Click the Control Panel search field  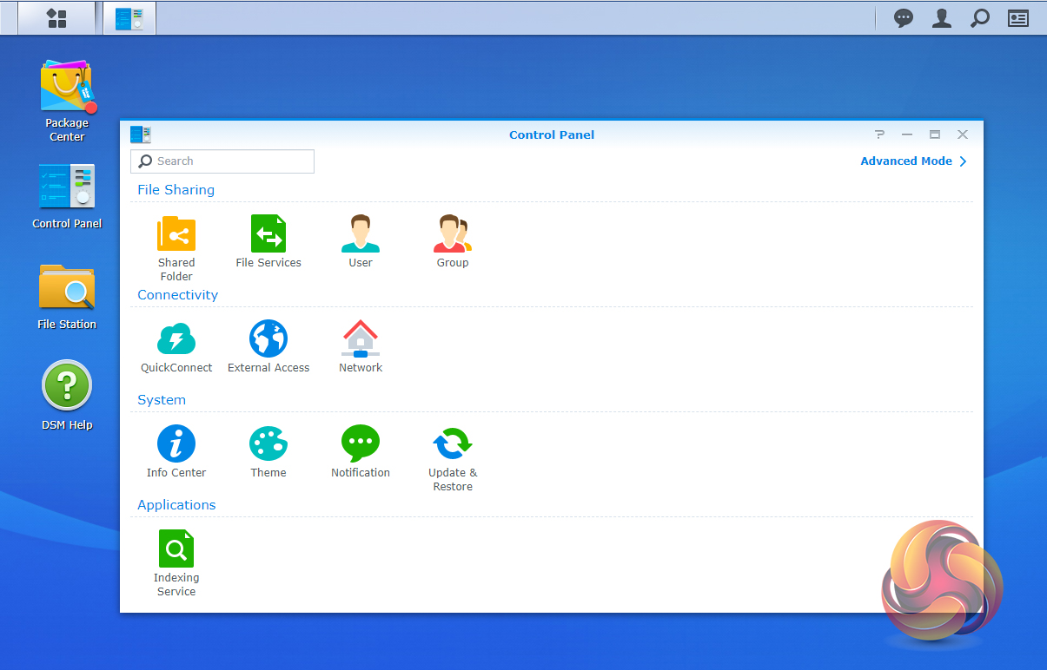coord(222,161)
